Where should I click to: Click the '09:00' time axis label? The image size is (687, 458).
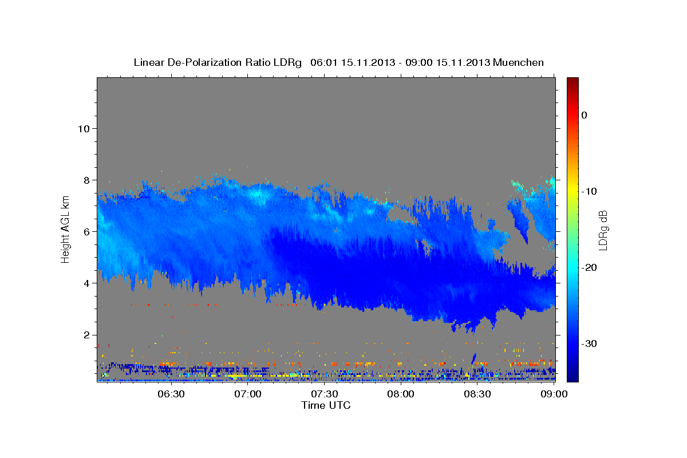point(554,394)
